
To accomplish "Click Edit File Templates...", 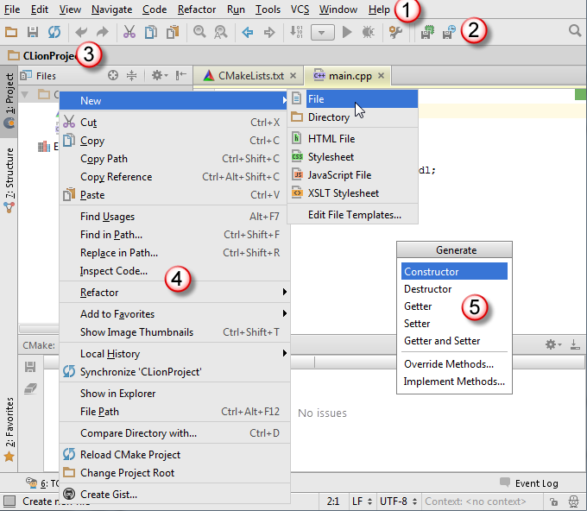I will click(353, 215).
